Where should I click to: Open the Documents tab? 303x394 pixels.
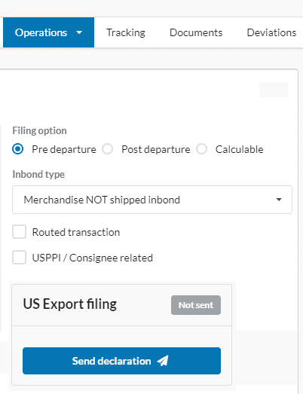(x=196, y=32)
